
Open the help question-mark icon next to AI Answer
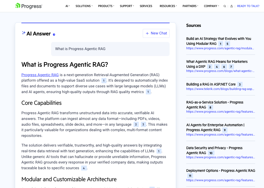click(x=54, y=34)
